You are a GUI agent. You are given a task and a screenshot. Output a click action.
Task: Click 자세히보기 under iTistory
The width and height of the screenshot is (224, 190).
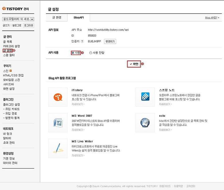(78, 104)
